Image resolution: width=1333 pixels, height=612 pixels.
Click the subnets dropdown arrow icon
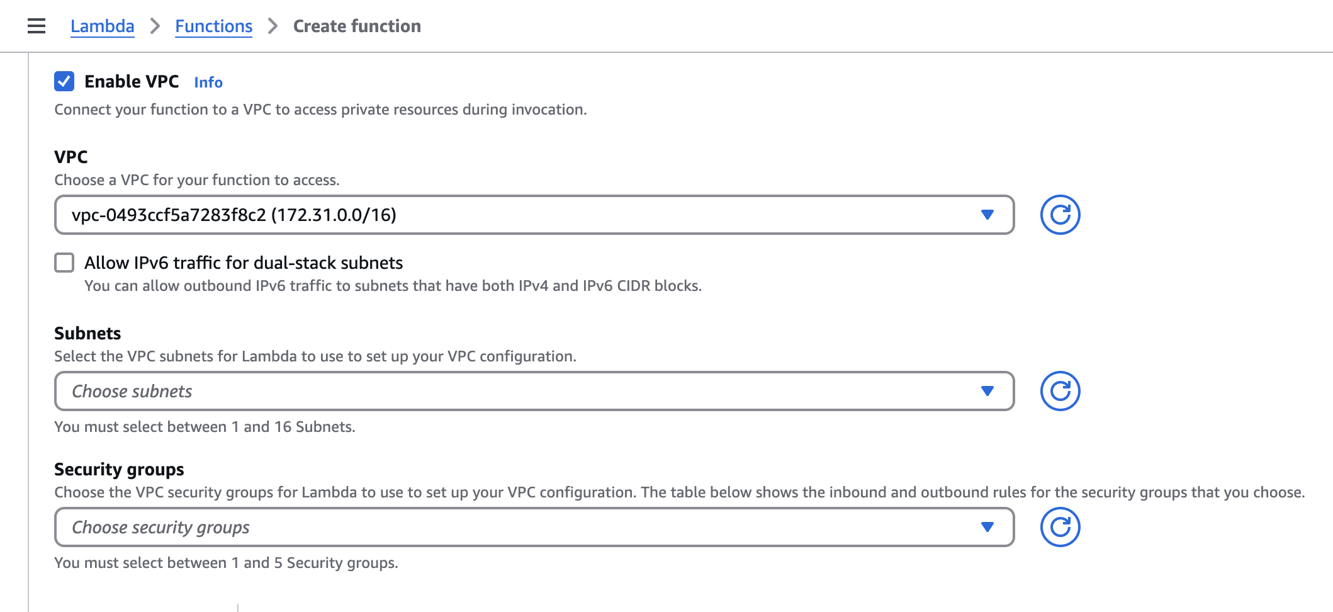click(x=987, y=391)
